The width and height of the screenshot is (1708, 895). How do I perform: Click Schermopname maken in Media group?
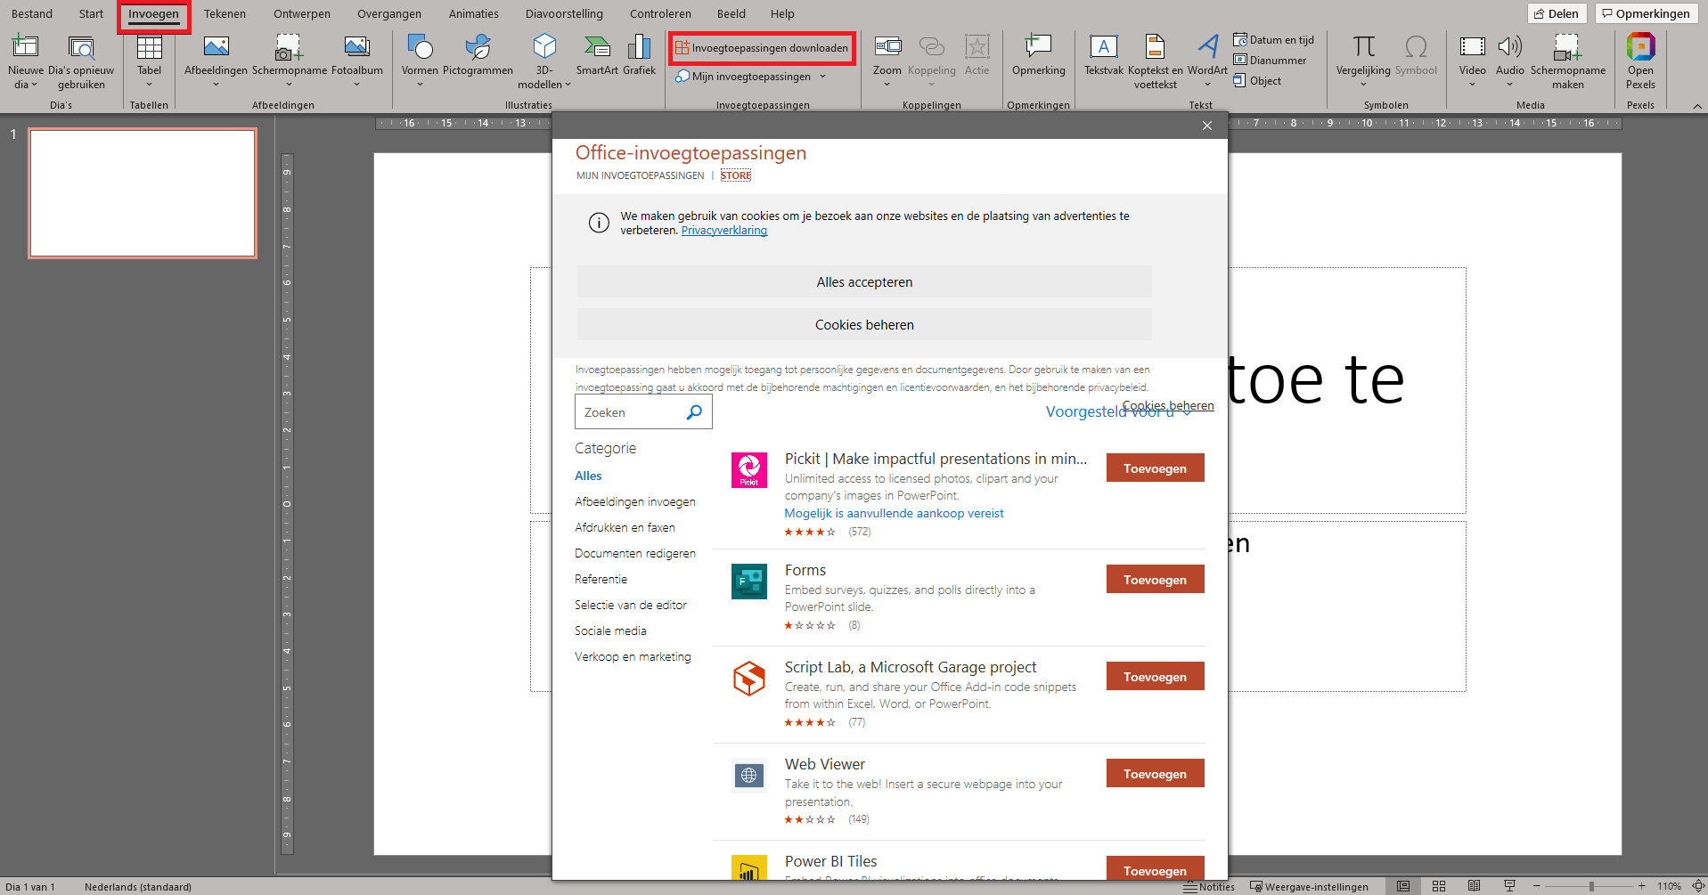[1567, 61]
